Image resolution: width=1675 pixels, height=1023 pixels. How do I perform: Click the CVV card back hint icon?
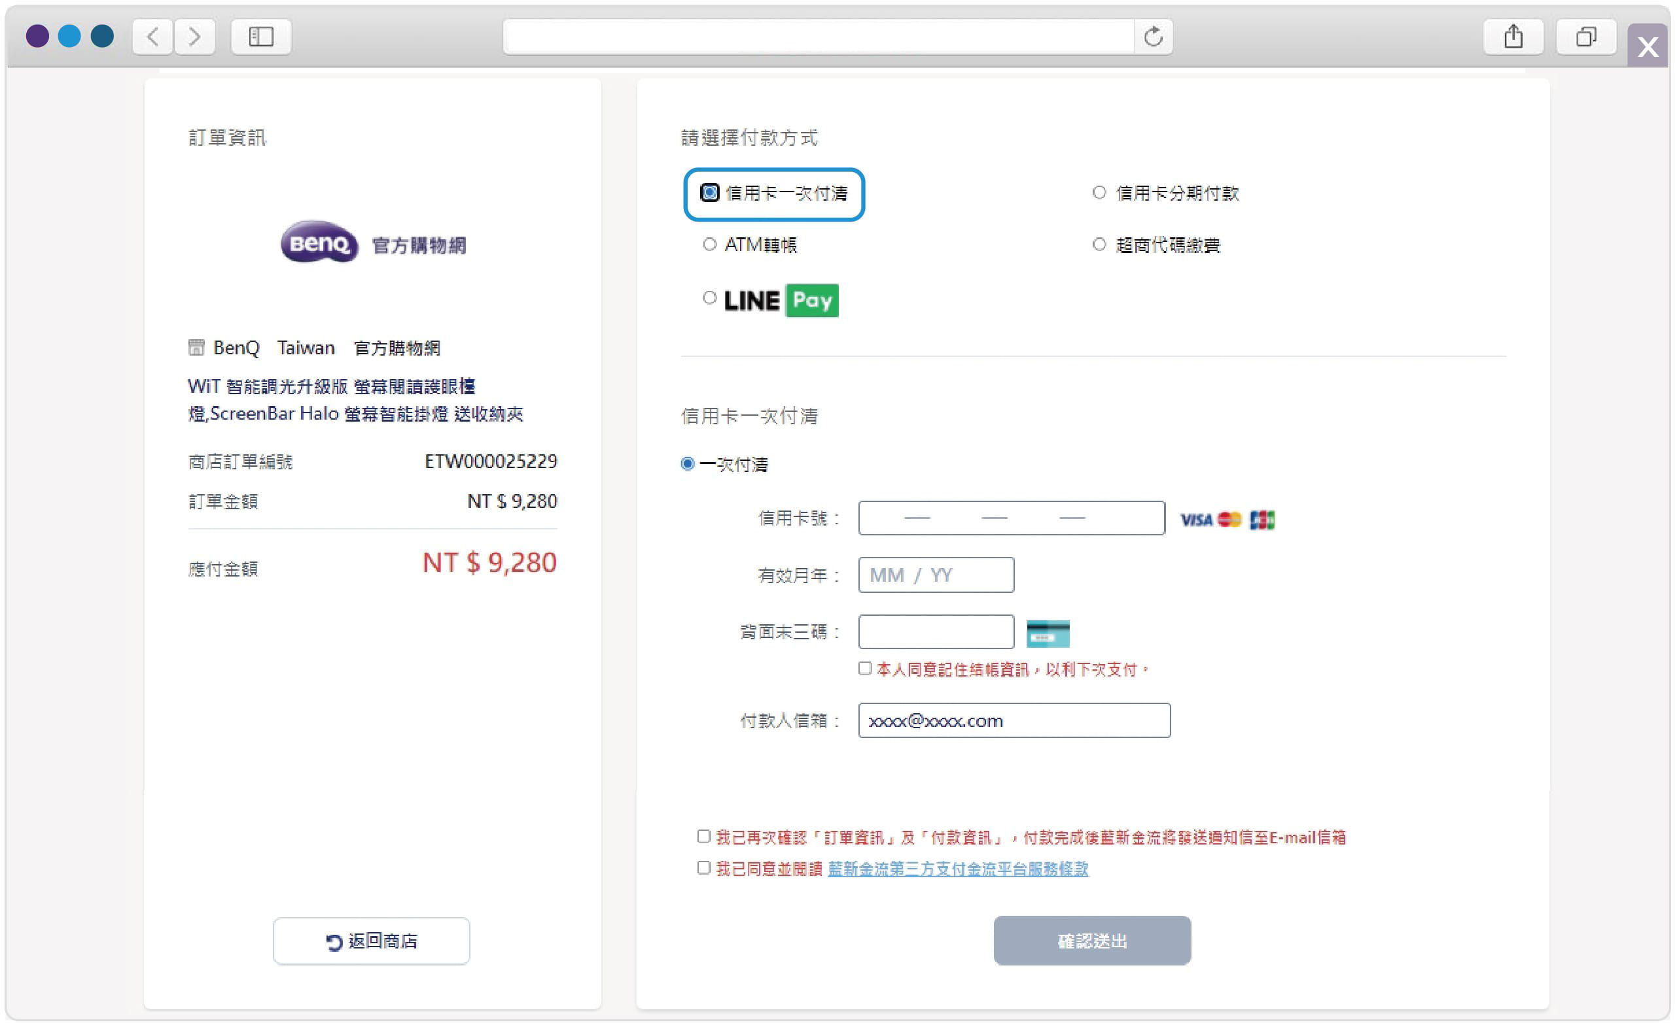pyautogui.click(x=1048, y=634)
